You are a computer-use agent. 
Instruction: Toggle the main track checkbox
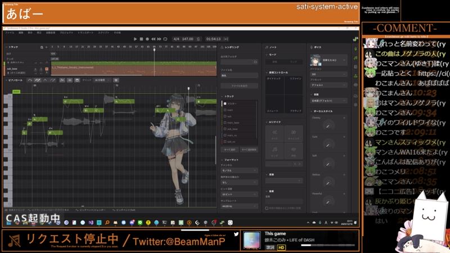(226, 110)
